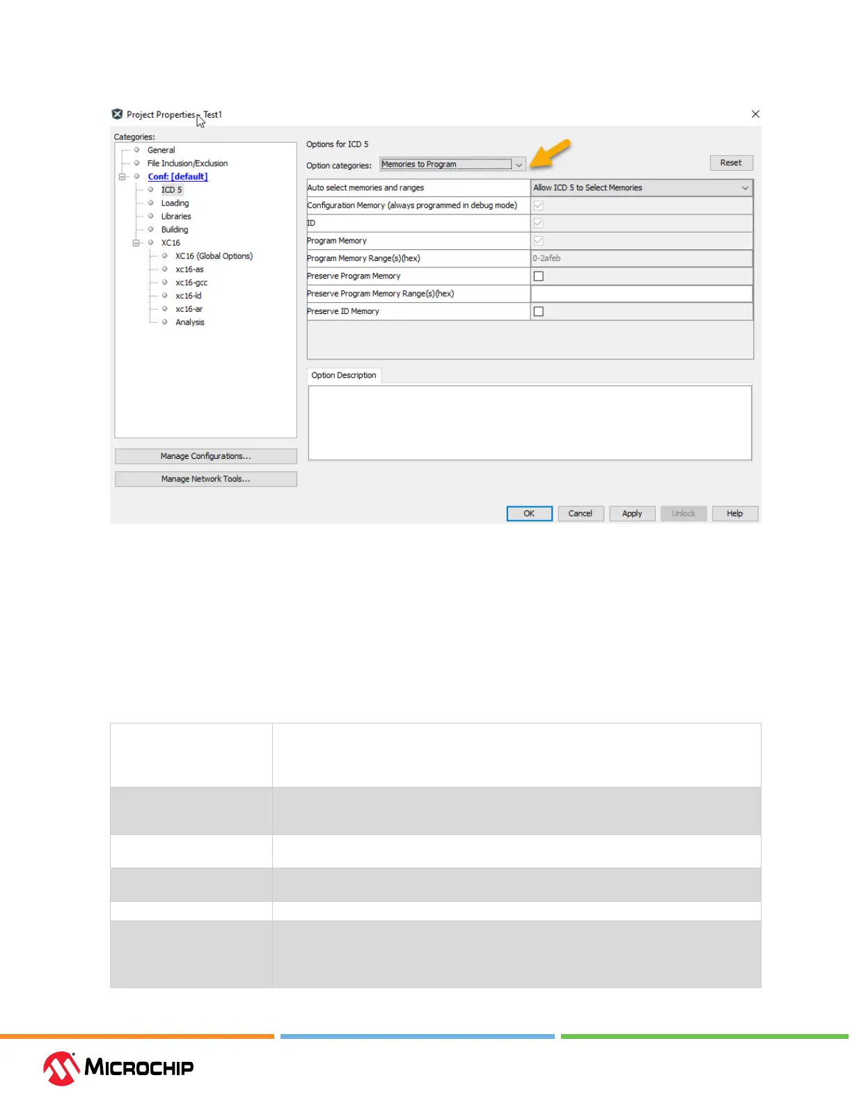The height and width of the screenshot is (1103, 852).
Task: Select the Building category
Action: 175,230
